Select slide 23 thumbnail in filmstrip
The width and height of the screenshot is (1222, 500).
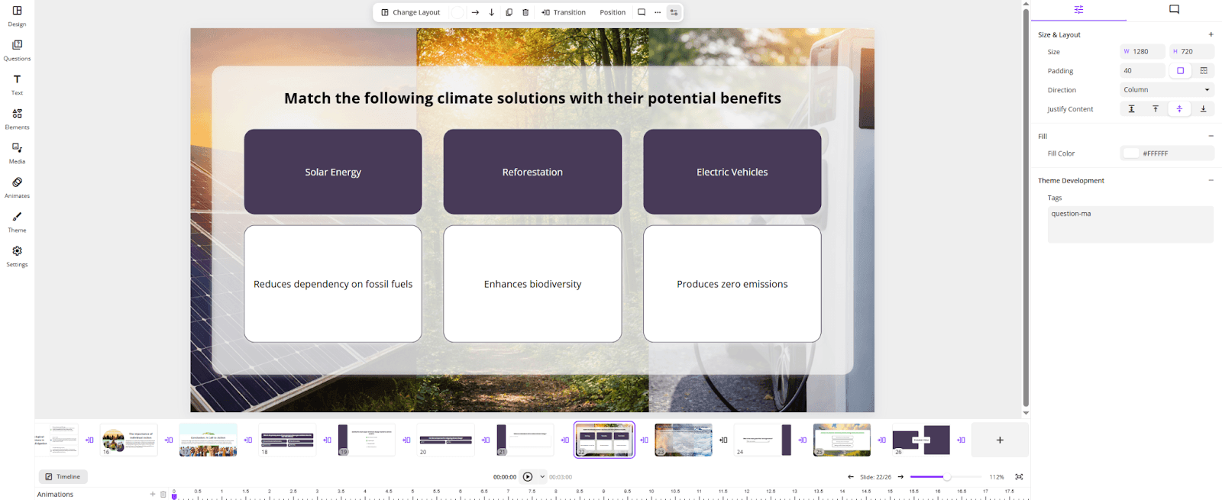pyautogui.click(x=684, y=440)
